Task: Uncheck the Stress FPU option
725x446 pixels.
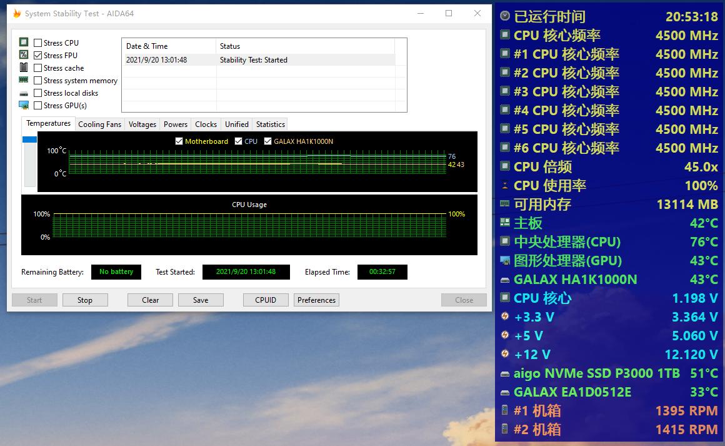Action: pyautogui.click(x=38, y=56)
